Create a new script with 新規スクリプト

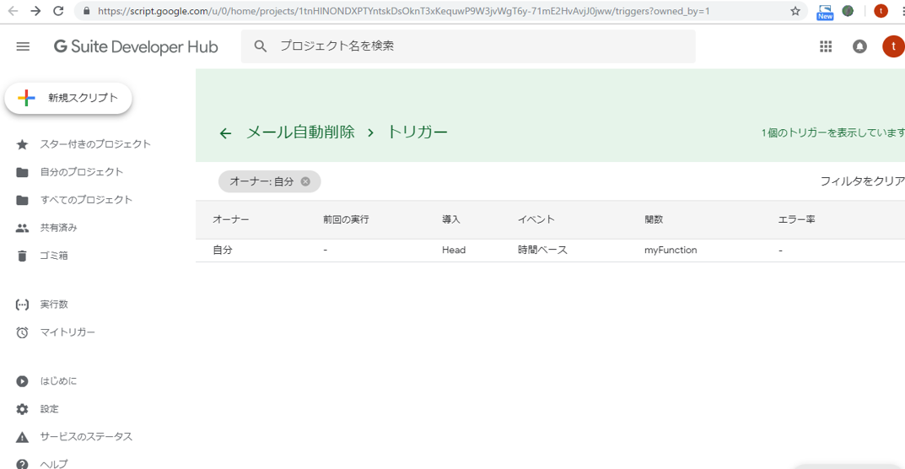click(68, 98)
